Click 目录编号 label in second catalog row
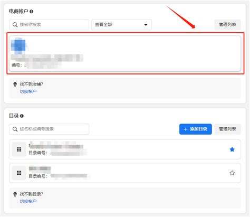Viewport: 250px width, 217px height. click(x=38, y=176)
